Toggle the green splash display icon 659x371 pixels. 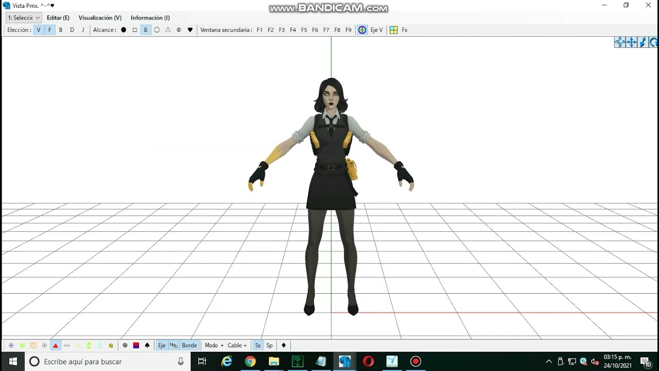tap(22, 345)
